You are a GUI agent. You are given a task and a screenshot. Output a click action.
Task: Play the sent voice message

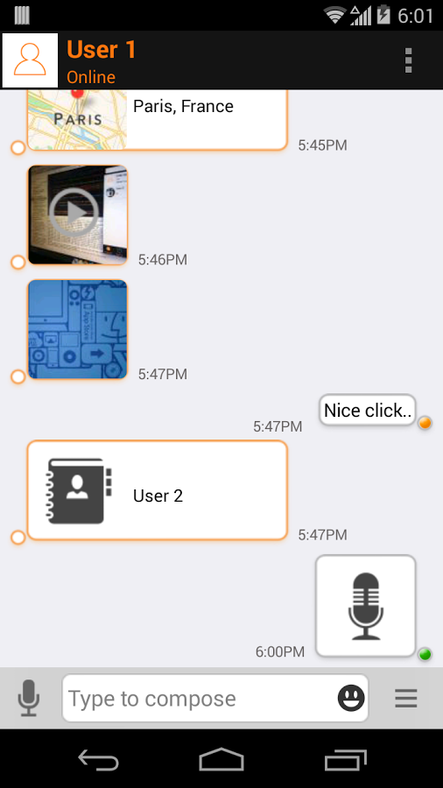coord(366,606)
